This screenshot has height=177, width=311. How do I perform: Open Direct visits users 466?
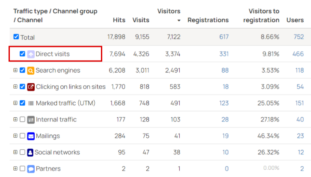pos(298,54)
